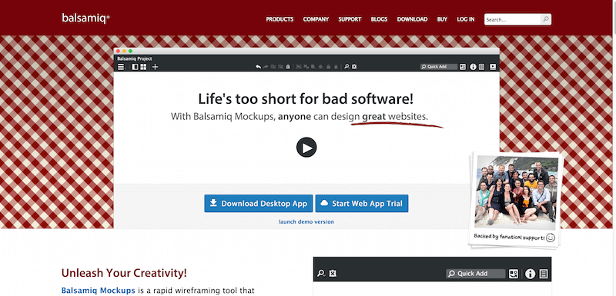Image resolution: width=616 pixels, height=296 pixels.
Task: Go to the BLOGS section
Action: tap(379, 19)
